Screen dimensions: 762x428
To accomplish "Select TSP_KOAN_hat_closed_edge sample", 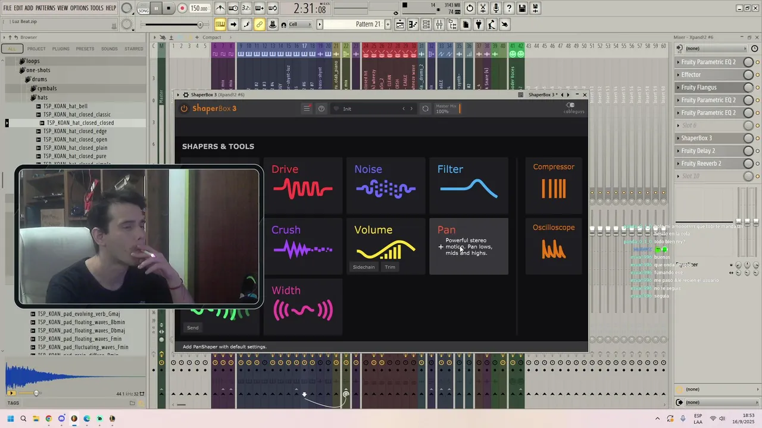I will coord(75,131).
